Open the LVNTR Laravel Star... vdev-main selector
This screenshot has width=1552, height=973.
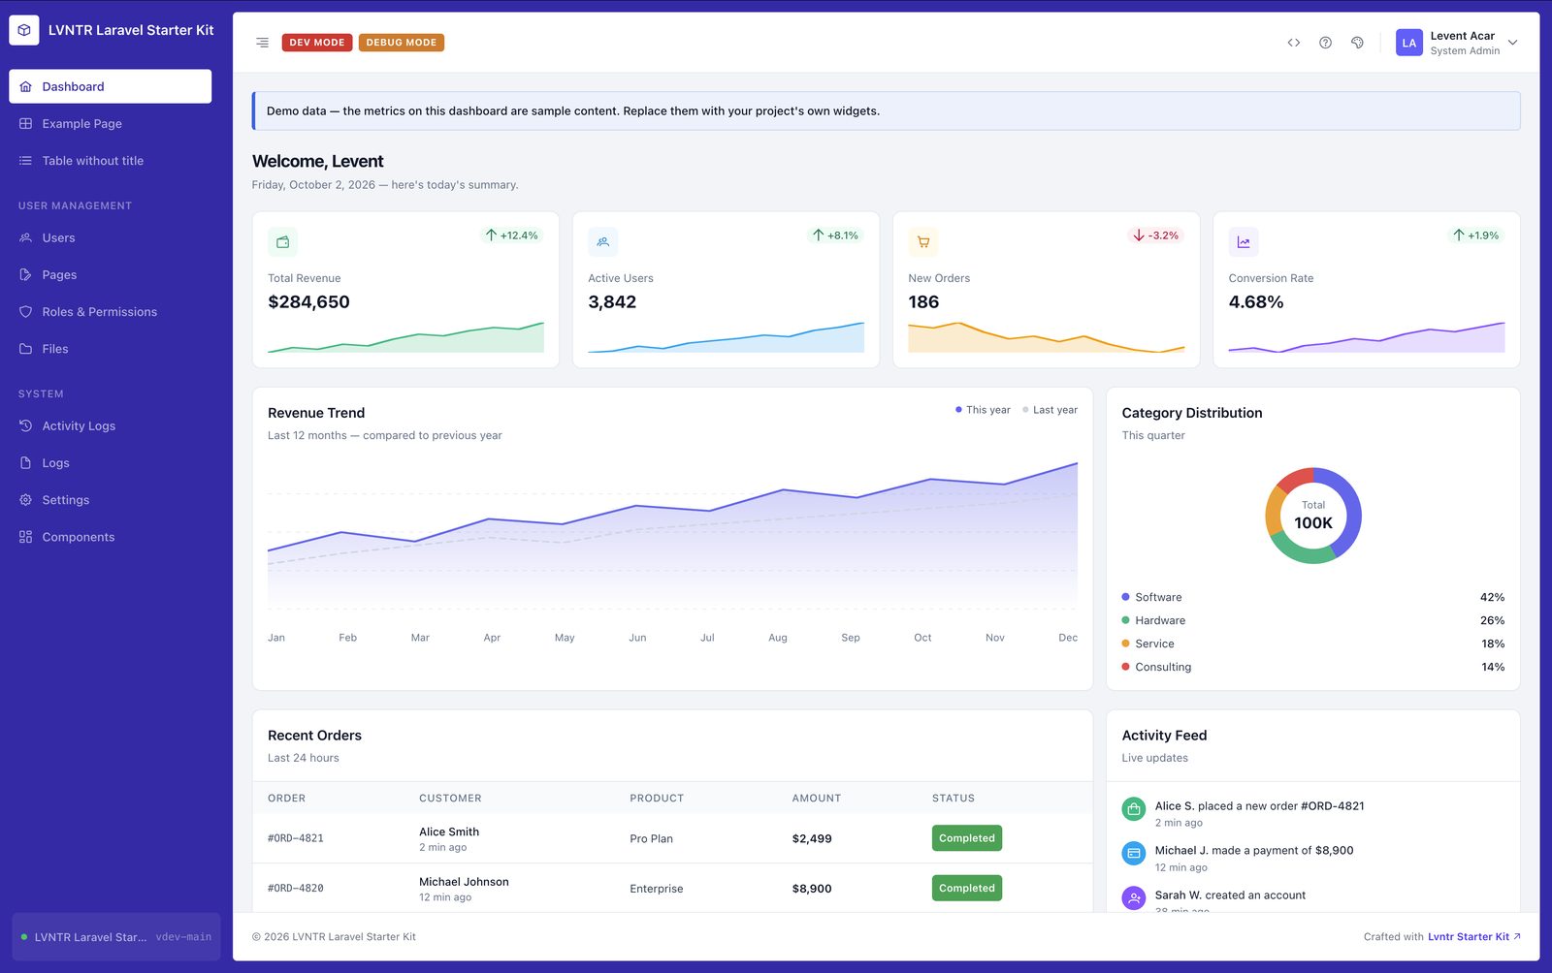pyautogui.click(x=116, y=937)
